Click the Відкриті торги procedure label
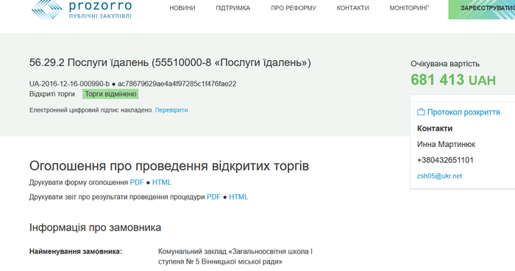515x271 pixels. (52, 94)
